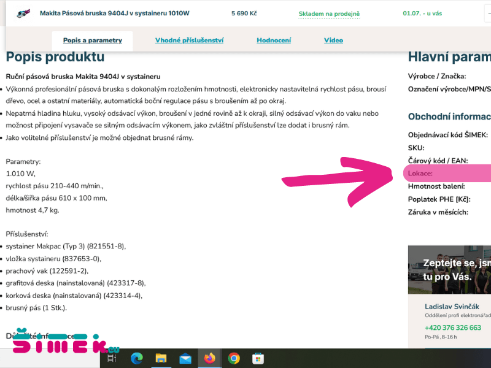Click 'prachový vak (122591-2)' list item
491x368 pixels.
tap(47, 271)
